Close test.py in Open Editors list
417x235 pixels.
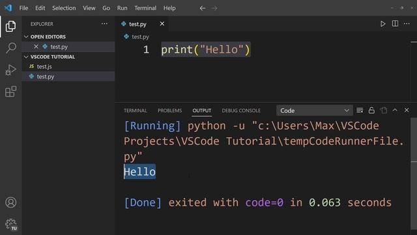[x=36, y=46]
